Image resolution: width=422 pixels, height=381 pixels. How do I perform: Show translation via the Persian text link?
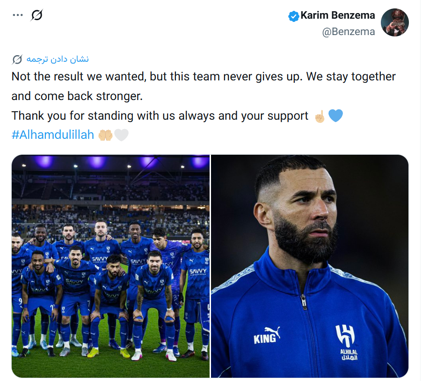58,59
